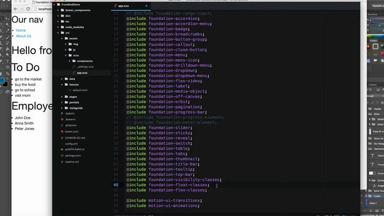Expand the etc folder arrow
Viewport: 384px width, 216px height.
click(58, 22)
